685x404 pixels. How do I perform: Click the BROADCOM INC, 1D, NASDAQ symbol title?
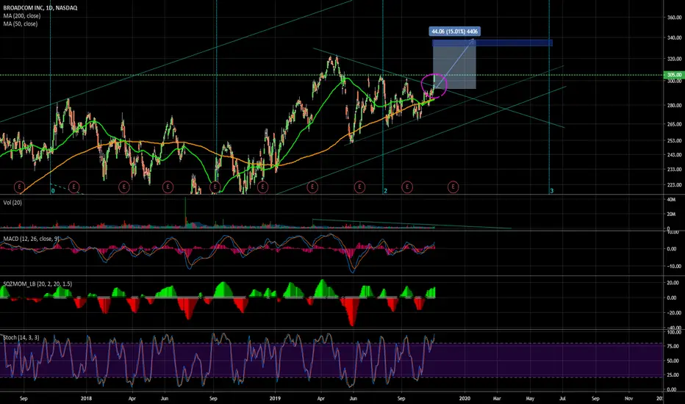coord(40,8)
